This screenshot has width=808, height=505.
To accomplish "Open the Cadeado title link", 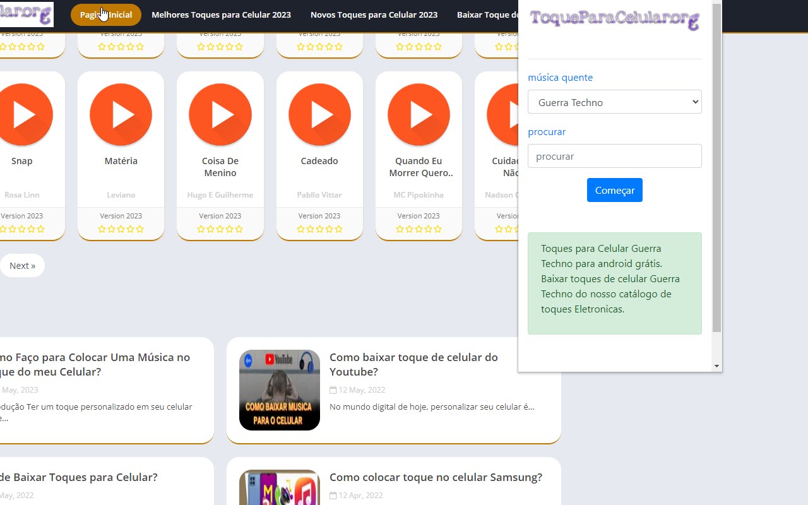I will [319, 161].
